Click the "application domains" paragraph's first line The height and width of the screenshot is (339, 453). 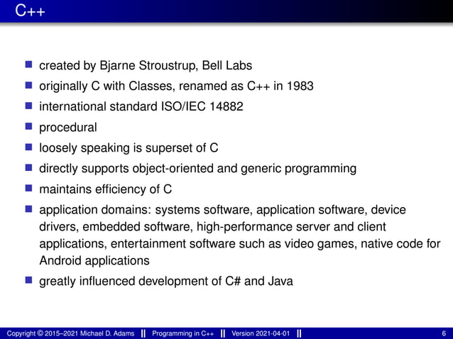point(222,210)
